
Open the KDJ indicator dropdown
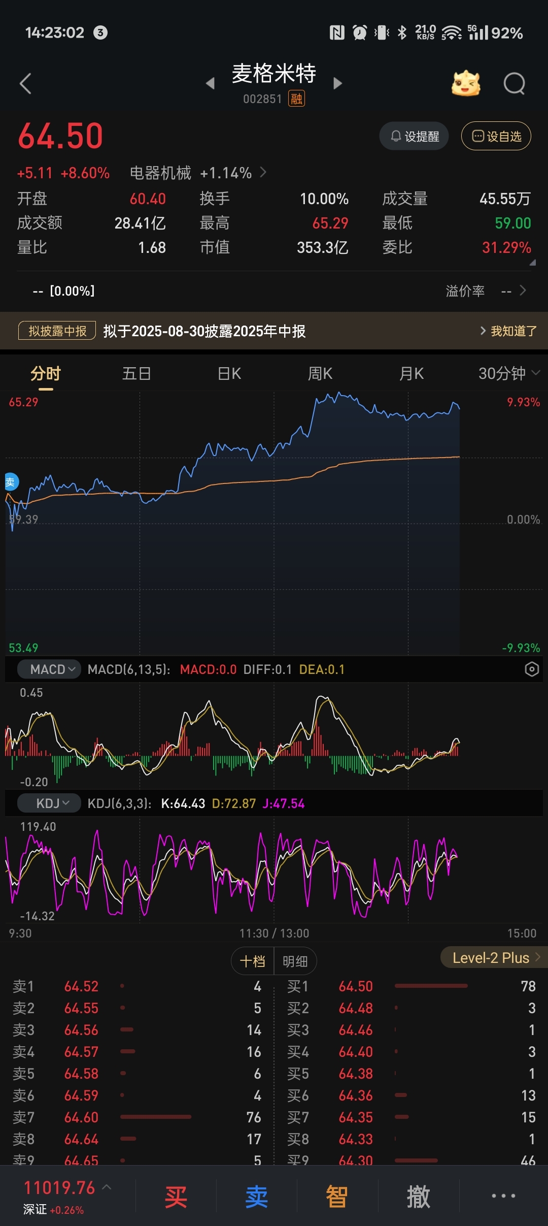coord(49,803)
